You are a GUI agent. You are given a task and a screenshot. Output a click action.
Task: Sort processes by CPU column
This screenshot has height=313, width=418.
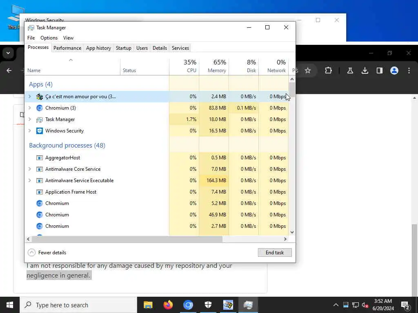pos(184,66)
